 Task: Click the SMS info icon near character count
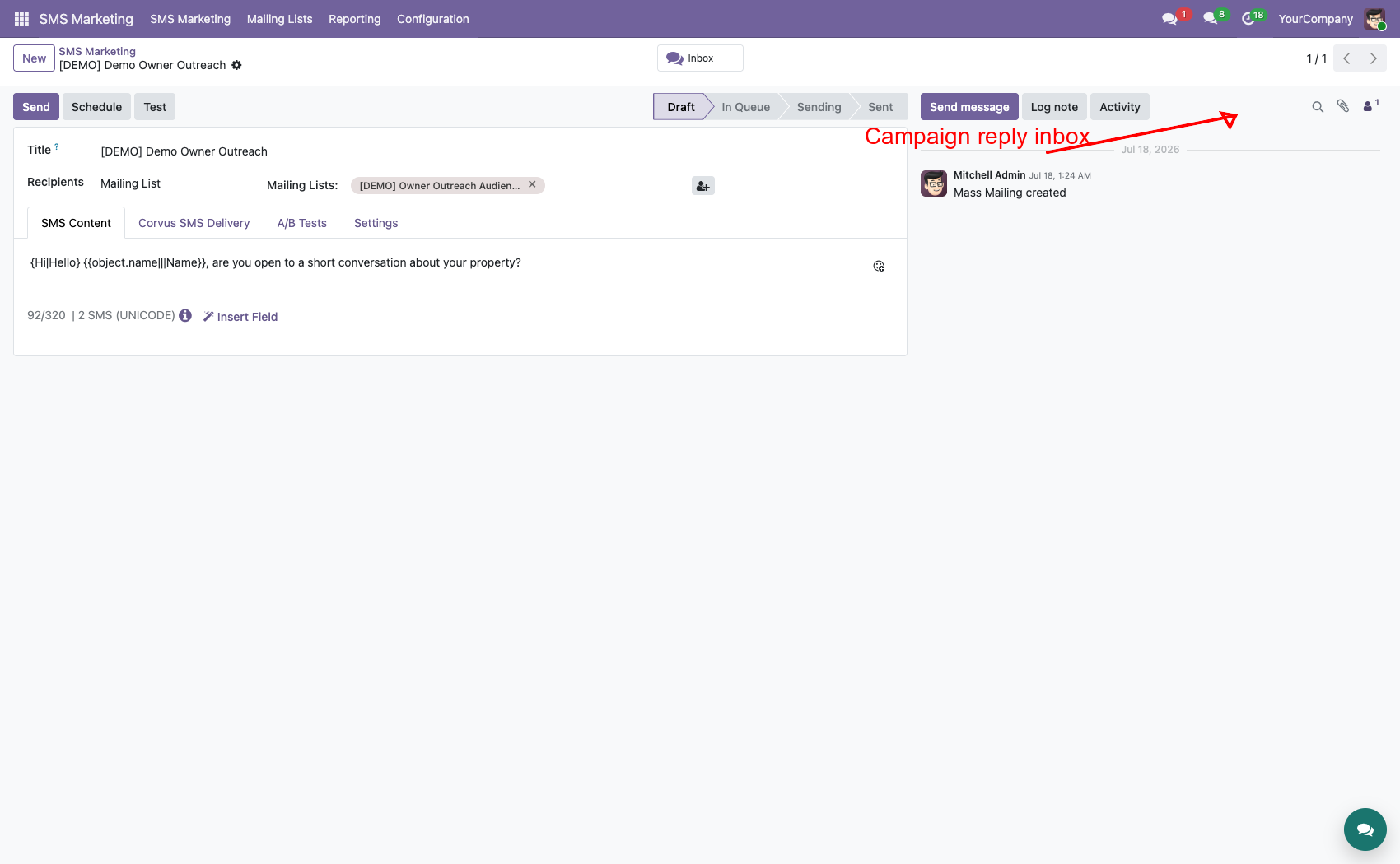[x=185, y=315]
